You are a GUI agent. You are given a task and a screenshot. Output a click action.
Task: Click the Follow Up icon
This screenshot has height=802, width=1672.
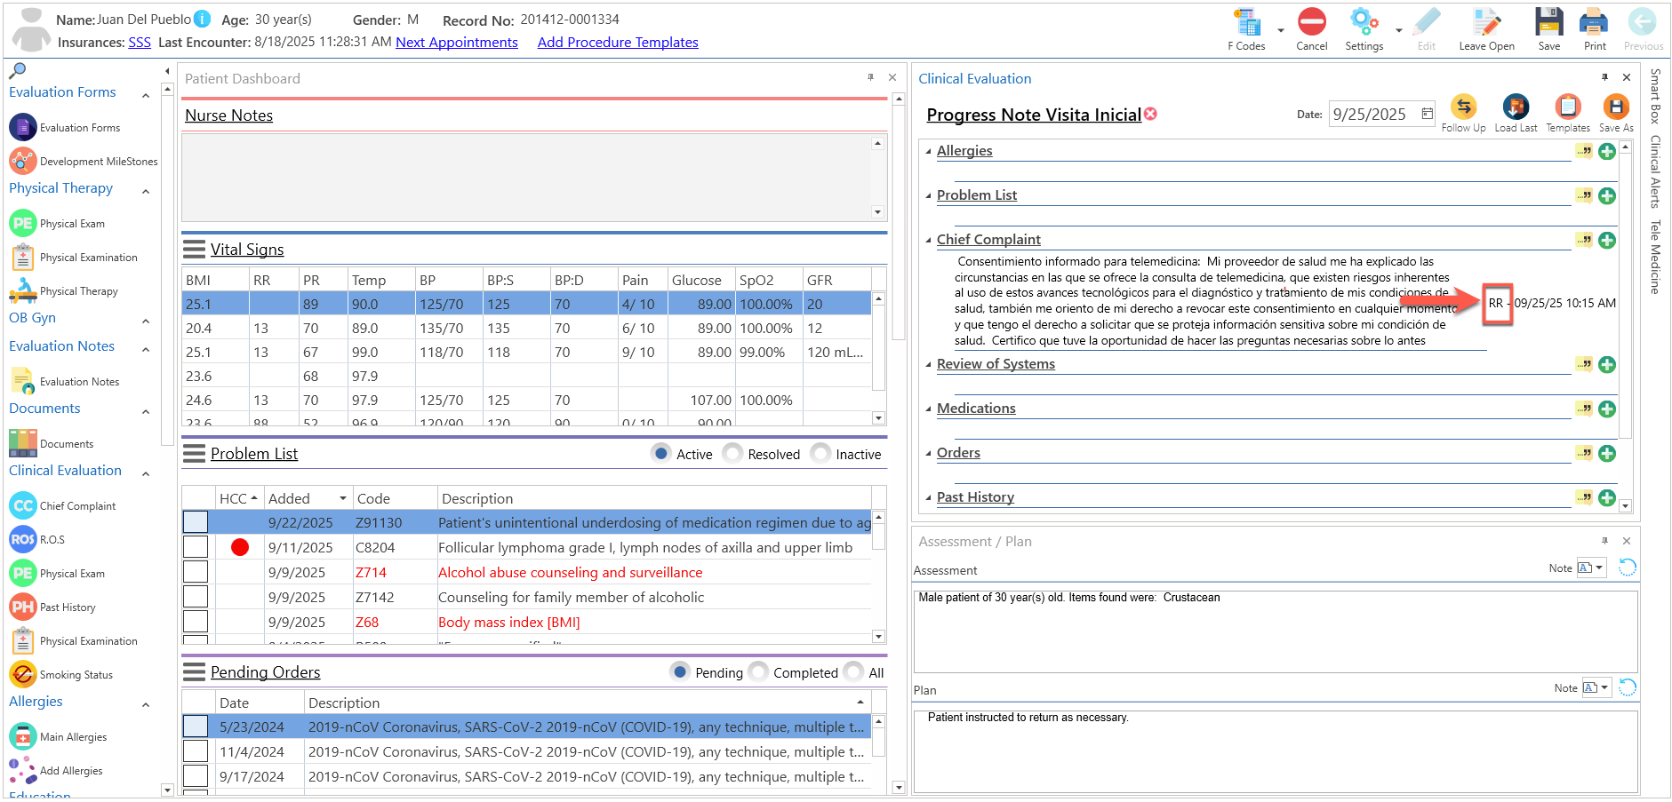tap(1463, 107)
